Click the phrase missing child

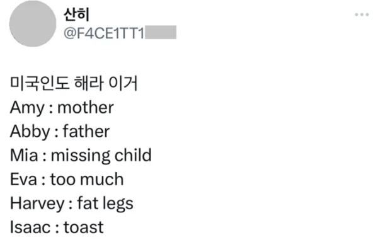(x=101, y=156)
